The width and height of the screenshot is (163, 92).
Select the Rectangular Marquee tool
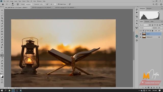pos(2,13)
